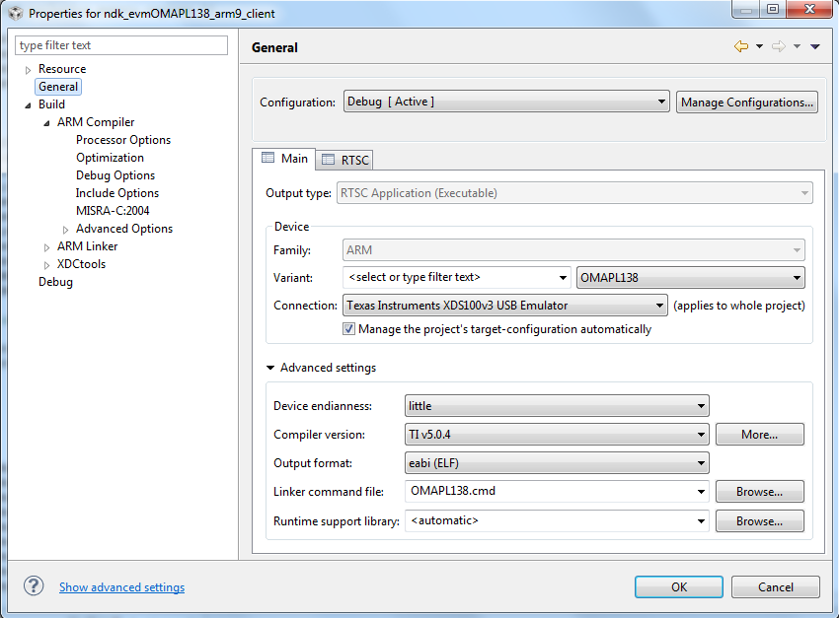Expand the ARM Linker tree node
This screenshot has width=839, height=618.
(45, 245)
